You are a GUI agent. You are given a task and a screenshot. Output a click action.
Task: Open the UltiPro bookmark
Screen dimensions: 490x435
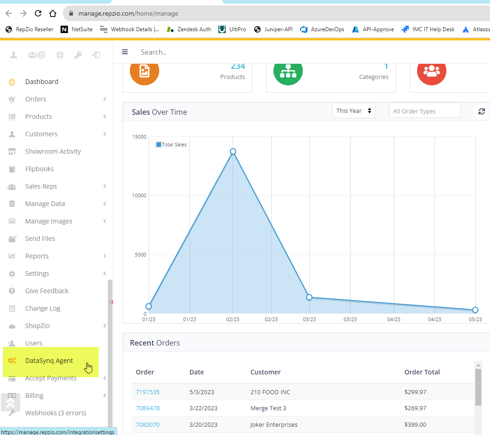pos(232,29)
